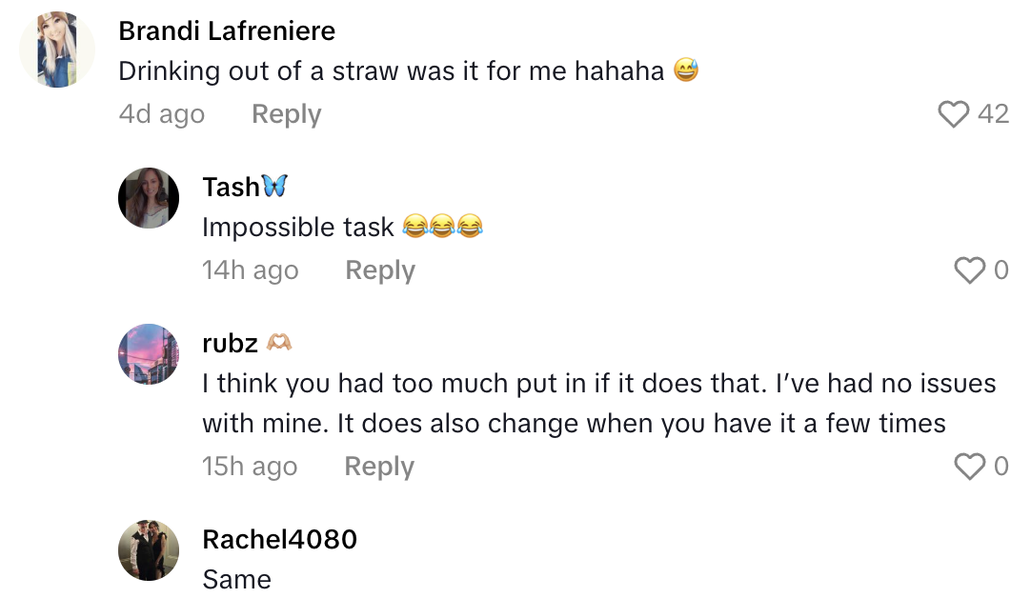Image resolution: width=1031 pixels, height=598 pixels.
Task: Reply to Brandi Lafreniere's comment
Action: (285, 113)
